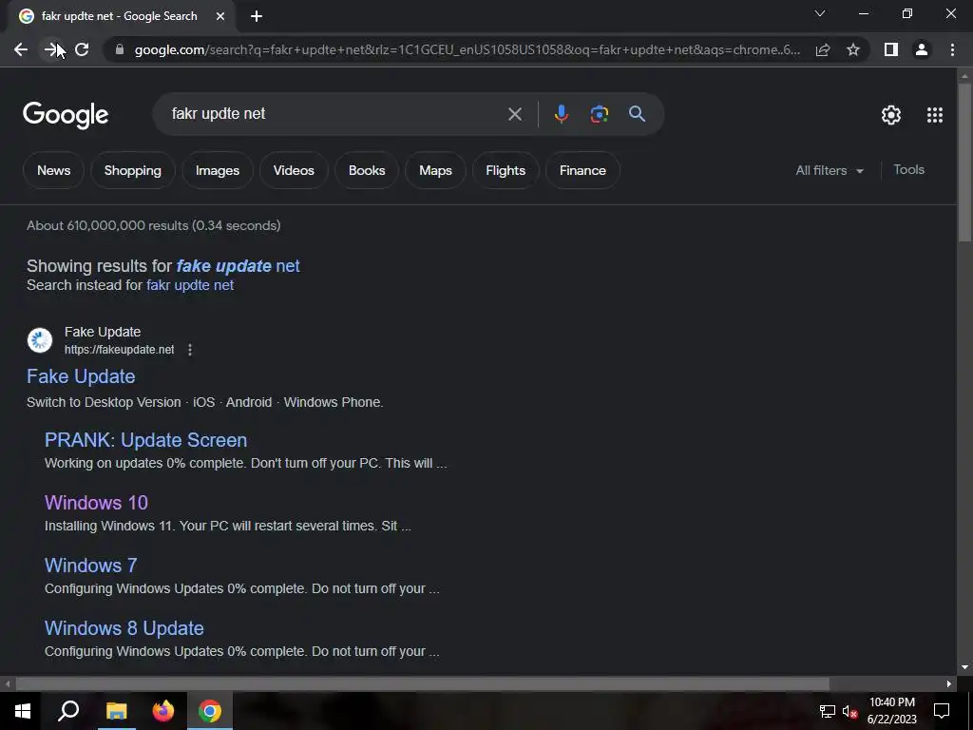Click the scrollbar down arrow

tap(963, 668)
